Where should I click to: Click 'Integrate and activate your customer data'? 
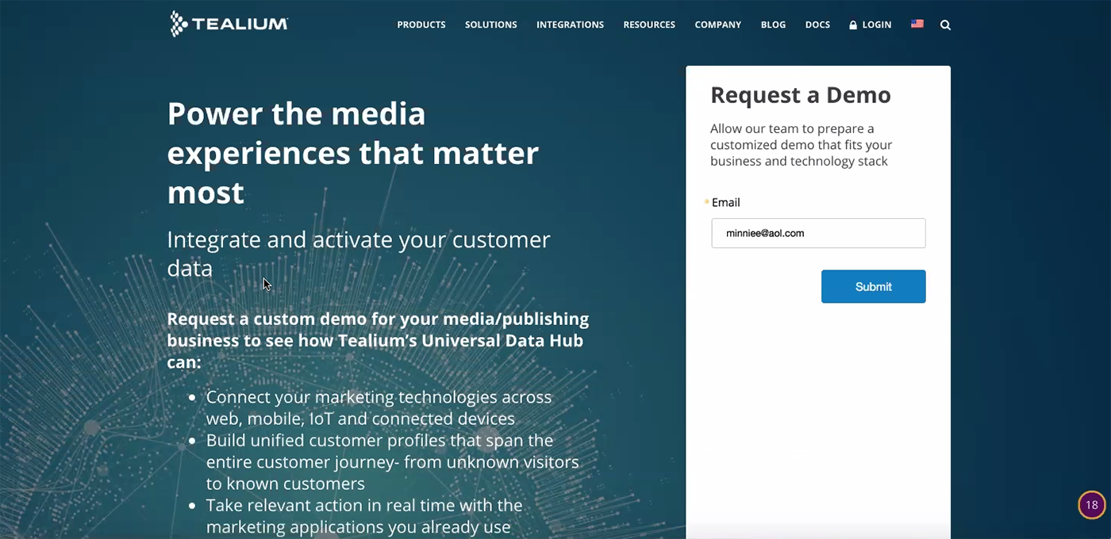(359, 254)
